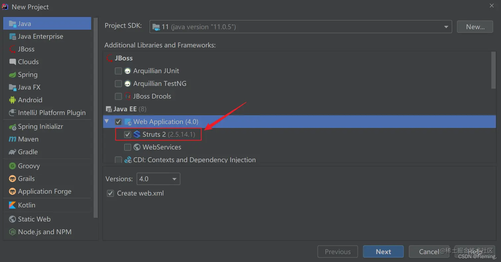
Task: Select Java Enterprise project type
Action: tap(47, 36)
